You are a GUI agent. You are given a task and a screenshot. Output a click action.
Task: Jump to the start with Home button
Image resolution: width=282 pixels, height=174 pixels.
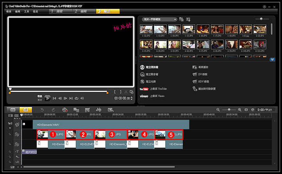pyautogui.click(x=54, y=98)
